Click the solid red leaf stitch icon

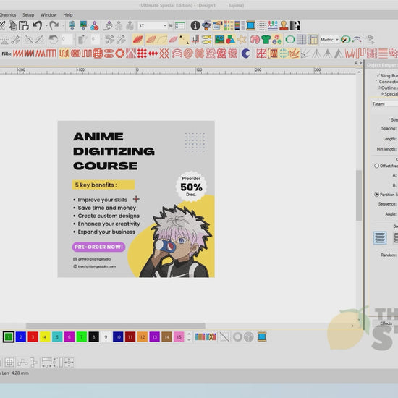(137, 39)
